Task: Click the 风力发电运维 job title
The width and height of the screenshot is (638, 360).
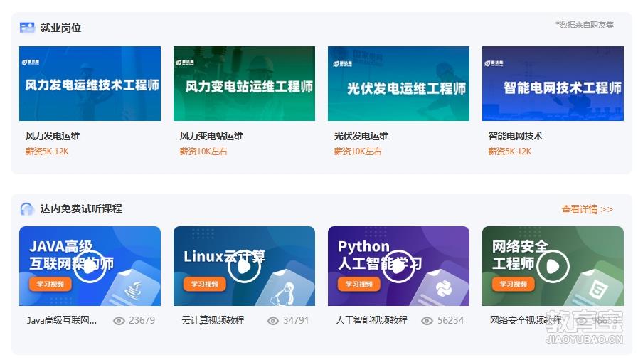Action: (53, 136)
